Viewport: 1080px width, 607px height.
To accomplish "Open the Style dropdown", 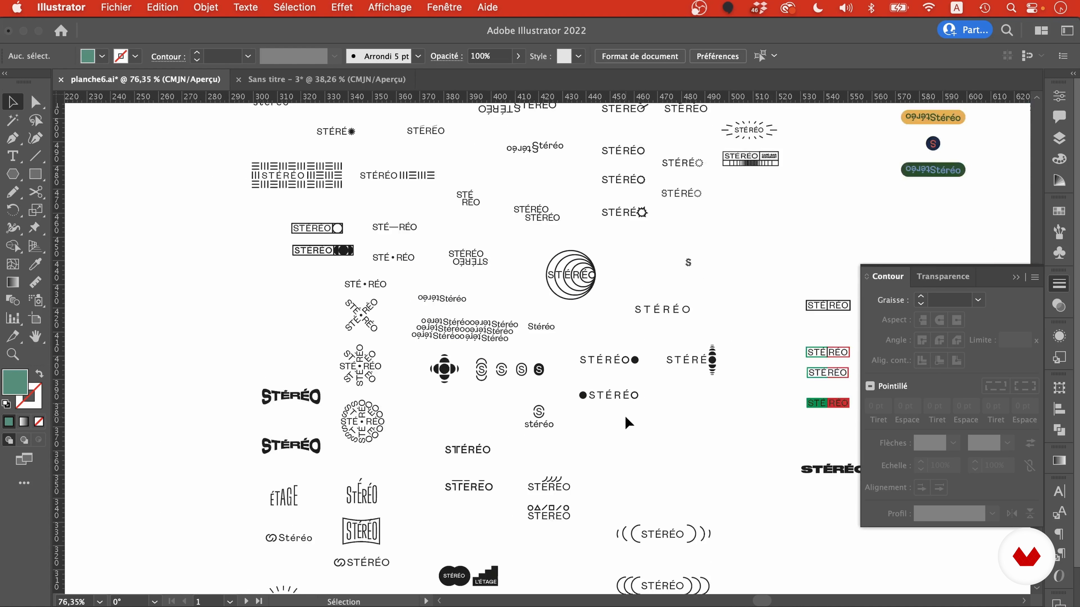I will [x=578, y=56].
